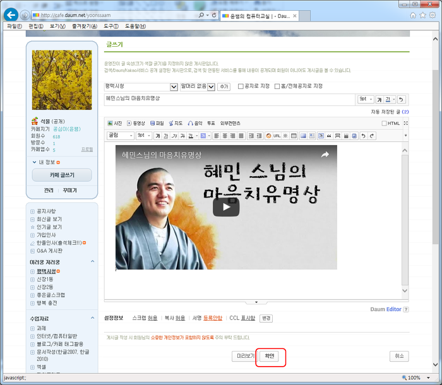Image resolution: width=442 pixels, height=385 pixels.
Task: Open Daum Editor help question mark
Action: pyautogui.click(x=405, y=309)
